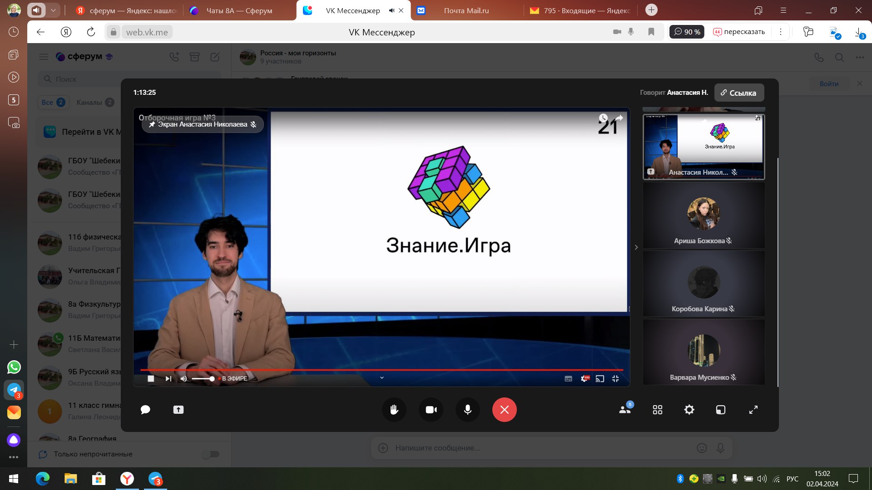Switch to the сферум — Яндекс tab
Image resolution: width=872 pixels, height=490 pixels.
click(126, 10)
